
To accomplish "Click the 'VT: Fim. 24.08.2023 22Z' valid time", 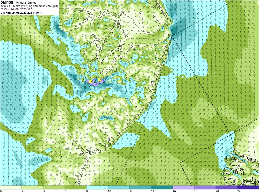I will (16, 13).
